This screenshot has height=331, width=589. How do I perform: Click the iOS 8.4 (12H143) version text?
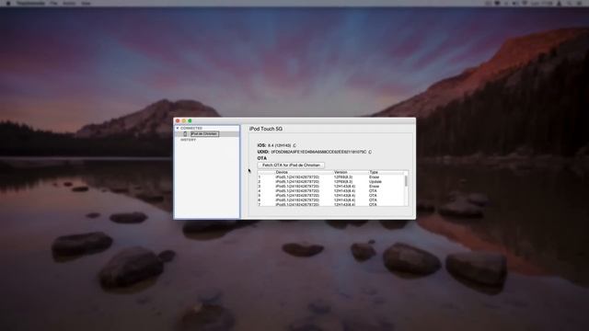point(279,145)
